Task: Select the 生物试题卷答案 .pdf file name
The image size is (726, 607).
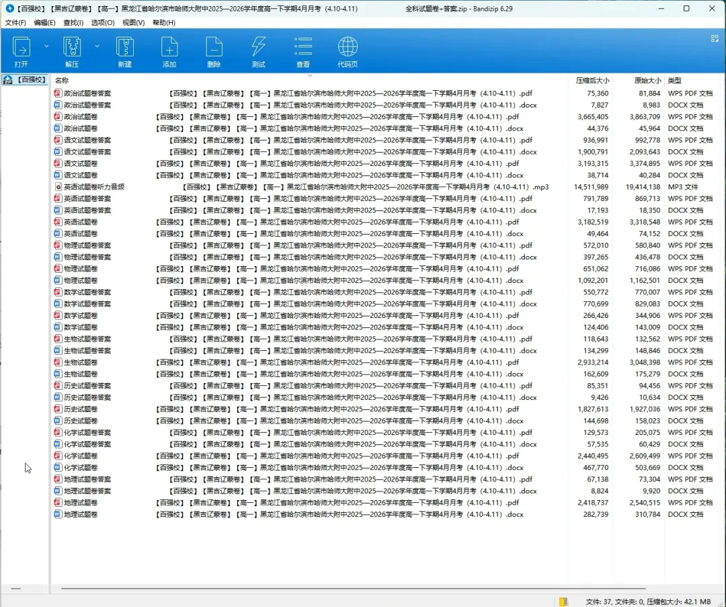Action: (298, 339)
